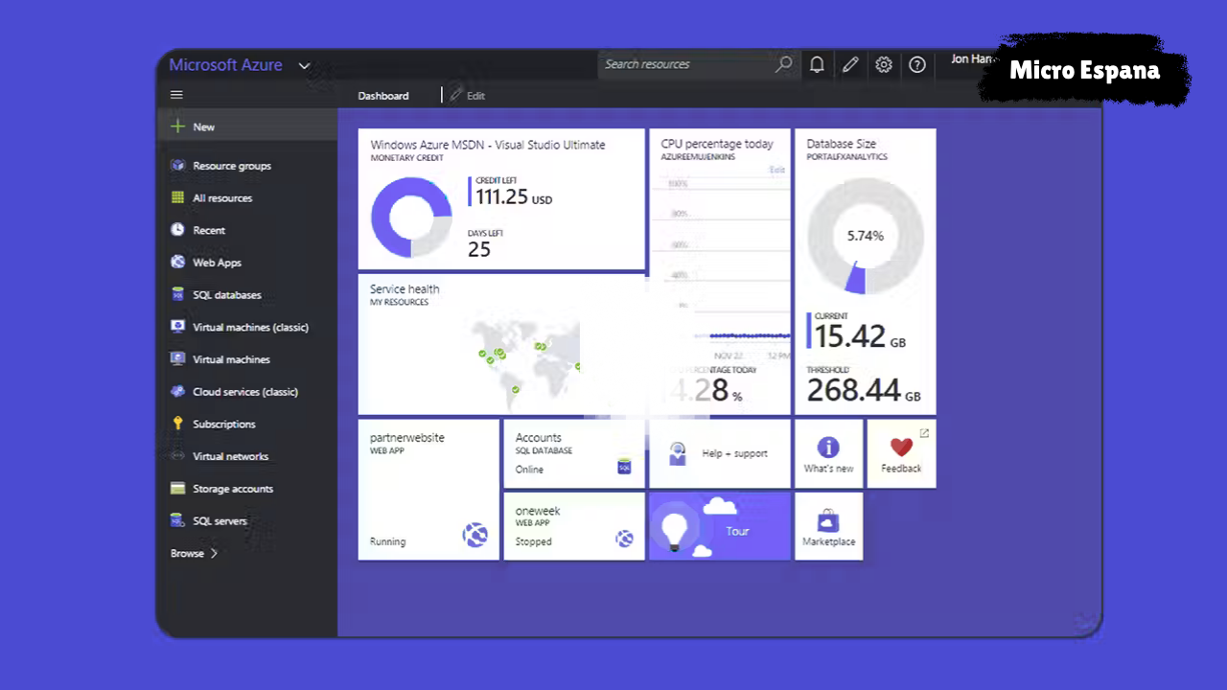
Task: Open the What's new info tile
Action: tap(828, 453)
